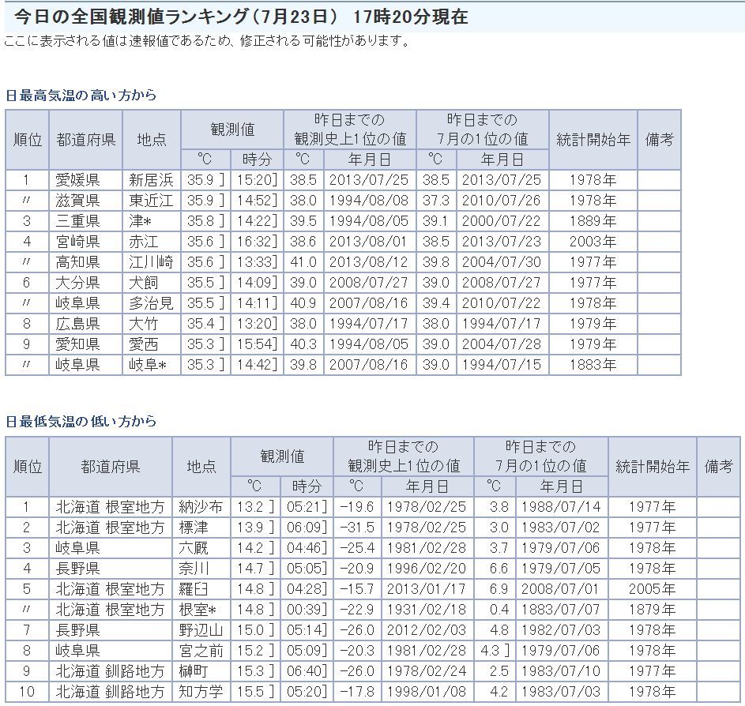Viewport: 745px width, 706px height.
Task: Select the 滋賀県 prefecture cell
Action: [77, 201]
